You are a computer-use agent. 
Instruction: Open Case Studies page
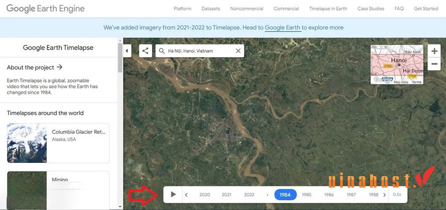tap(371, 8)
